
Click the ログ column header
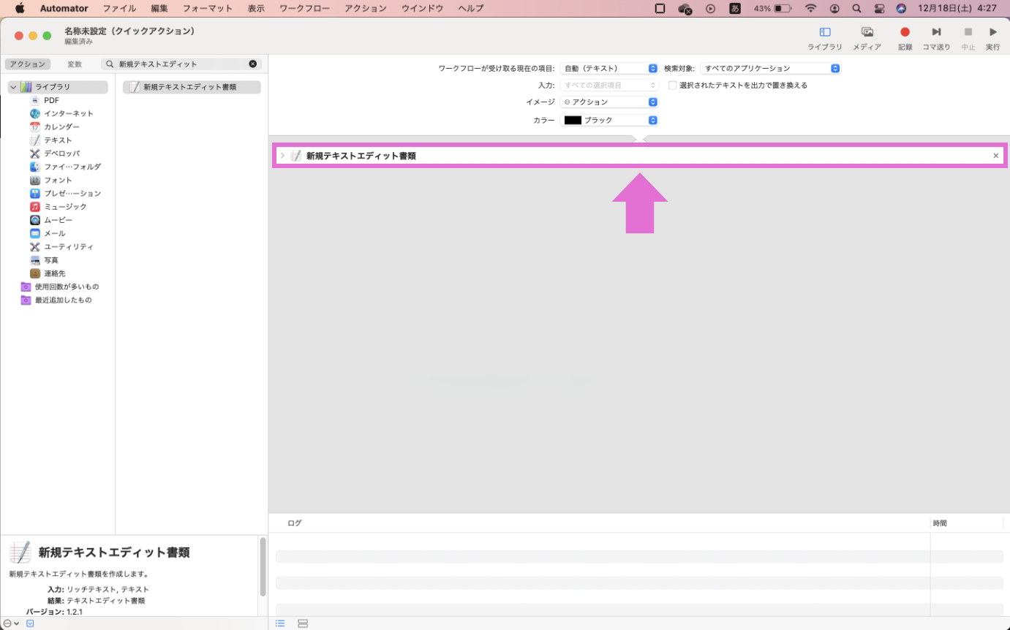(x=294, y=523)
